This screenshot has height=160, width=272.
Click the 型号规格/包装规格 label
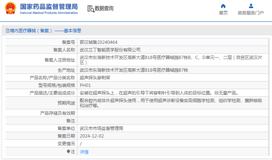[56, 85]
